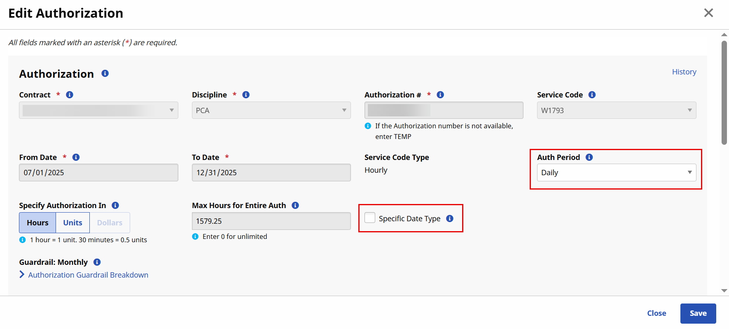Click the vertical scrollbar thumb

click(x=724, y=93)
